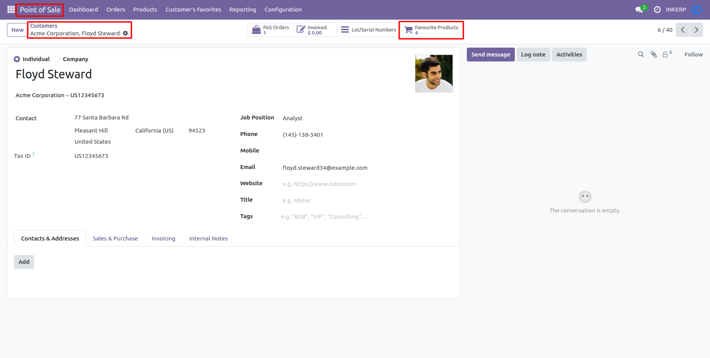The height and width of the screenshot is (358, 710).
Task: Open Favourite Products stat button
Action: pos(431,30)
